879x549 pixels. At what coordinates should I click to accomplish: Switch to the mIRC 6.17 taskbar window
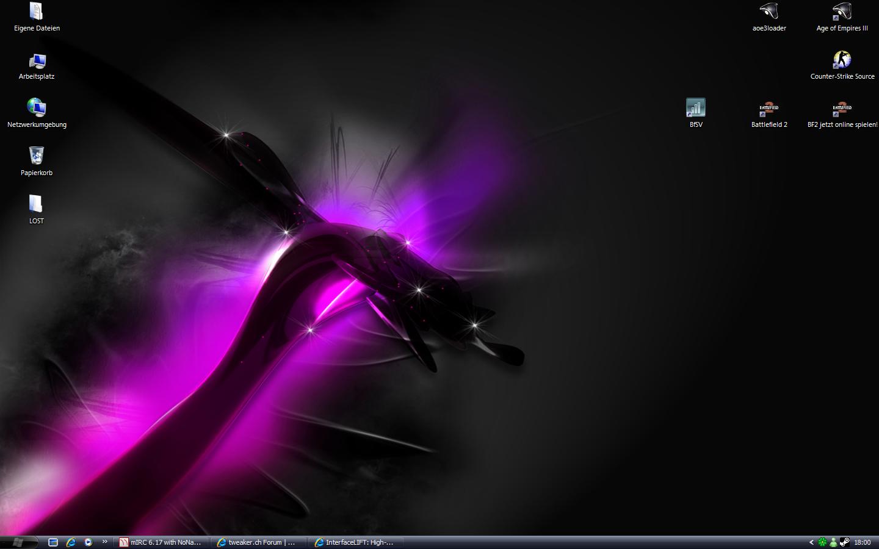161,542
